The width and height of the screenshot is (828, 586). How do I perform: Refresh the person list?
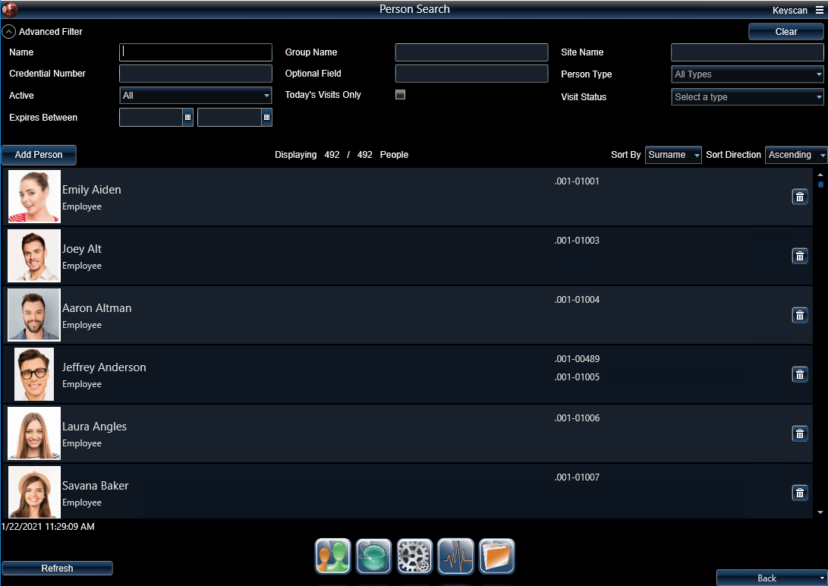pyautogui.click(x=57, y=568)
